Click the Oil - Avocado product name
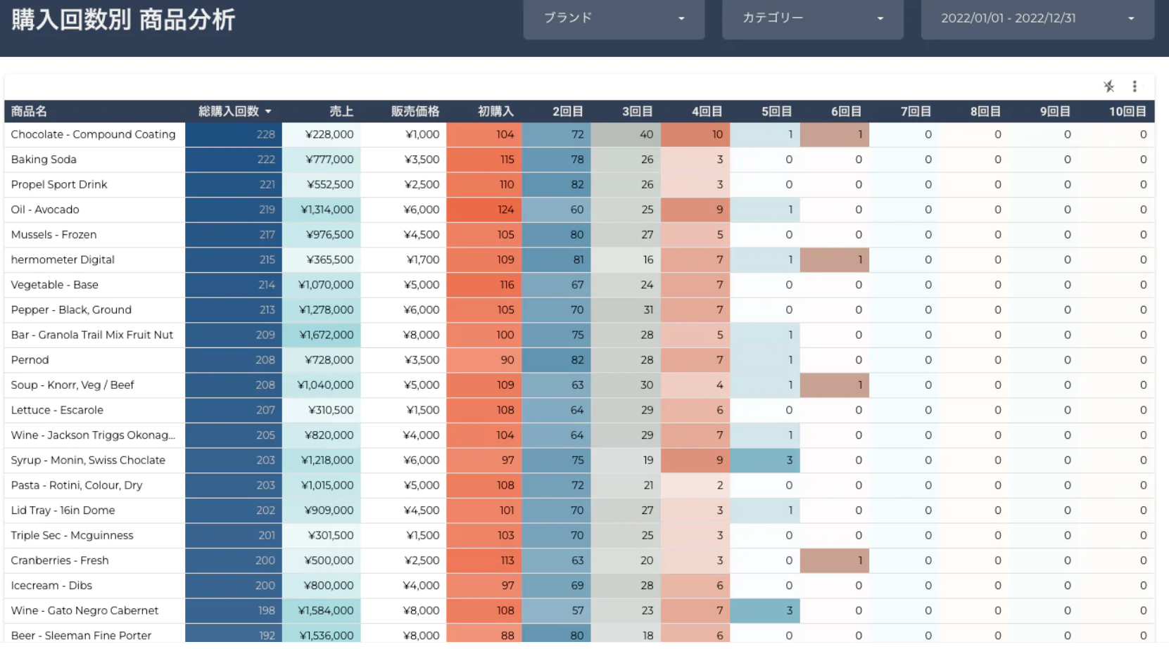Viewport: 1169px width, 649px height. [45, 210]
